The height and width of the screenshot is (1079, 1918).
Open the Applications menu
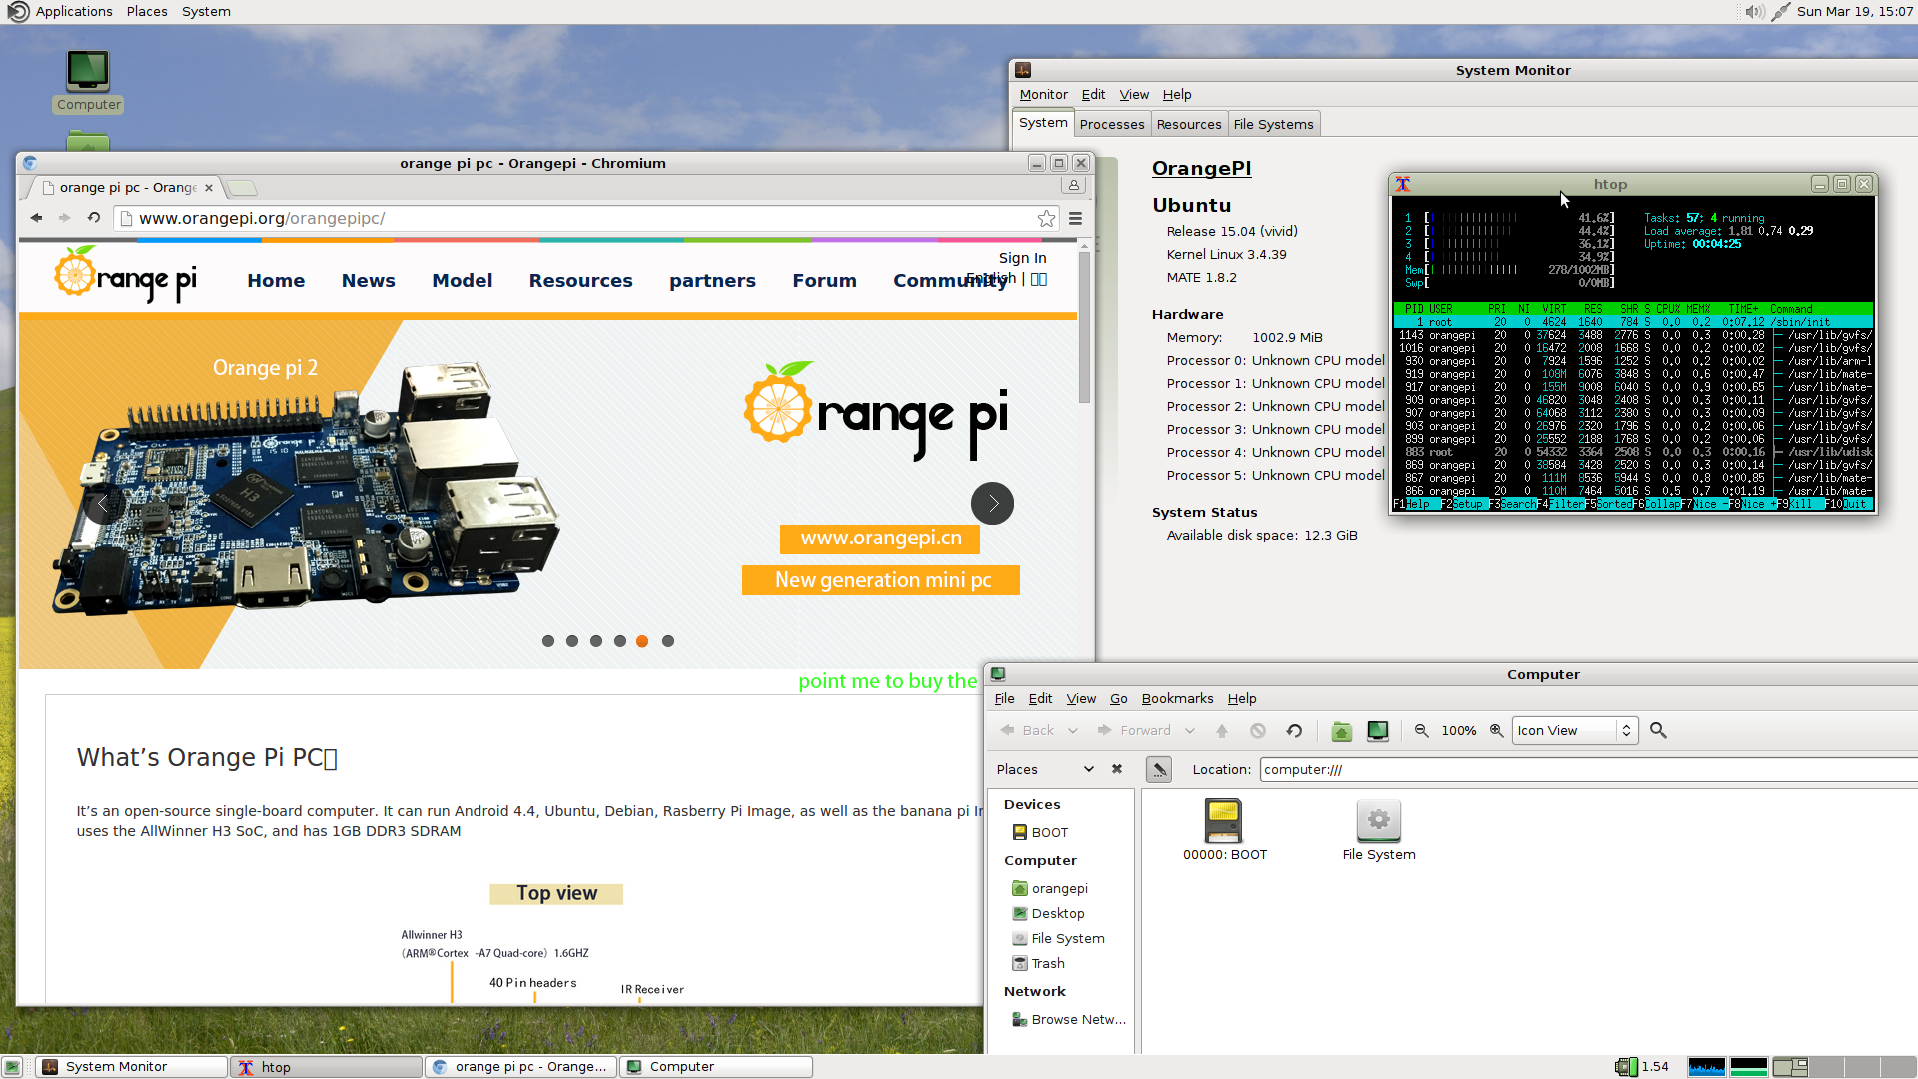click(74, 11)
